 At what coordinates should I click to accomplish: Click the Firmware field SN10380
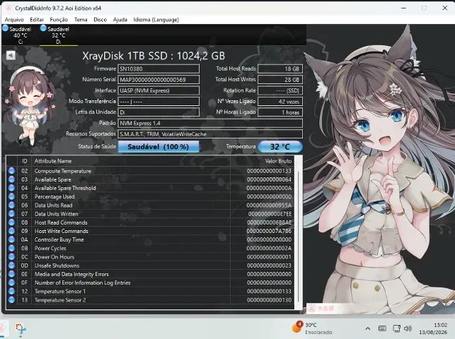click(x=159, y=69)
